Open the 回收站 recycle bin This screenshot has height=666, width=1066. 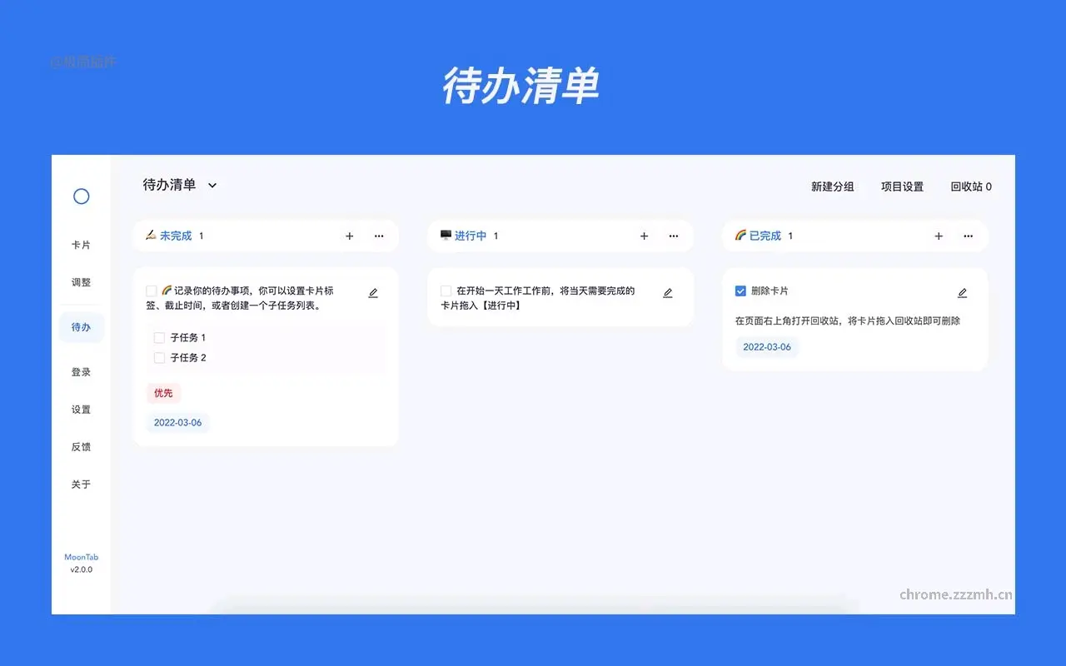pos(971,186)
